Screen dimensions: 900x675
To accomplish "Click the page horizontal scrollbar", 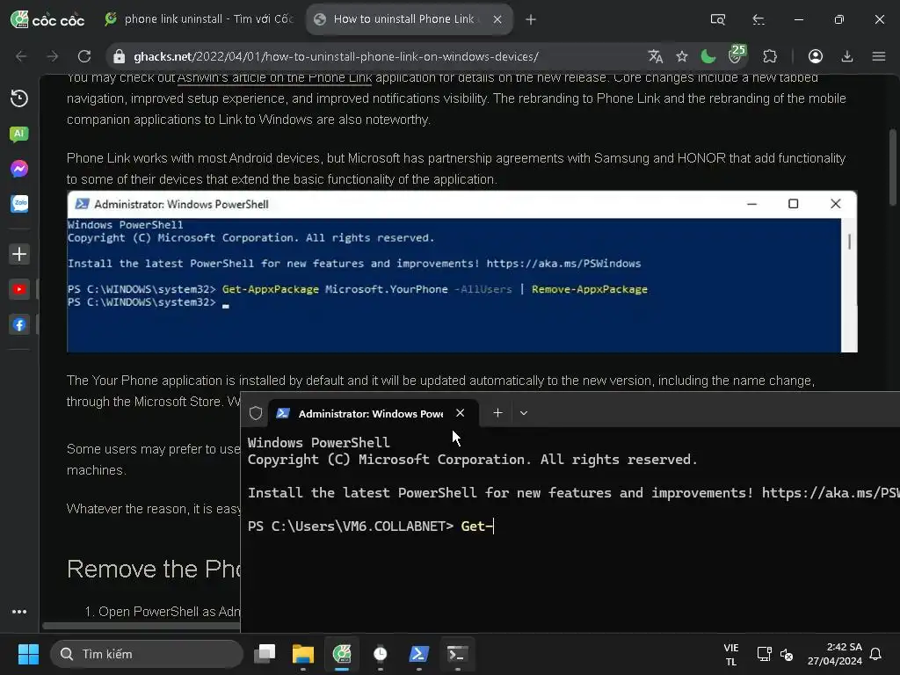I will pyautogui.click(x=142, y=626).
